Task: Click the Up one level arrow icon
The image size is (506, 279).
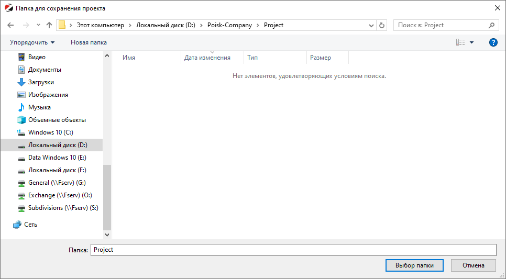Action: [x=49, y=25]
